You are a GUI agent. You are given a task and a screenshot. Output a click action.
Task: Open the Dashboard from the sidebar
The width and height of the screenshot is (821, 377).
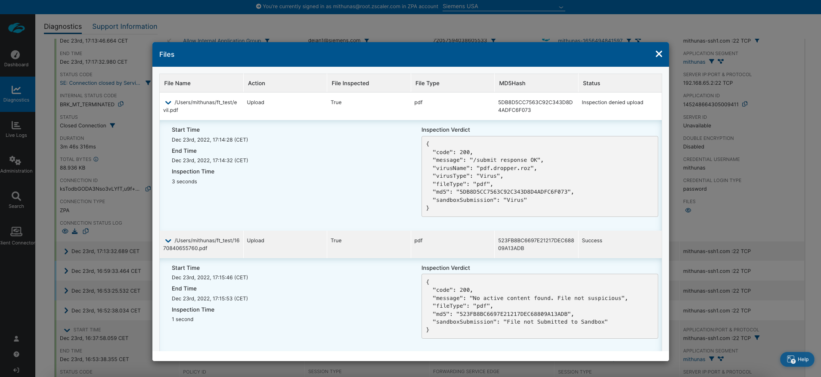[x=16, y=59]
